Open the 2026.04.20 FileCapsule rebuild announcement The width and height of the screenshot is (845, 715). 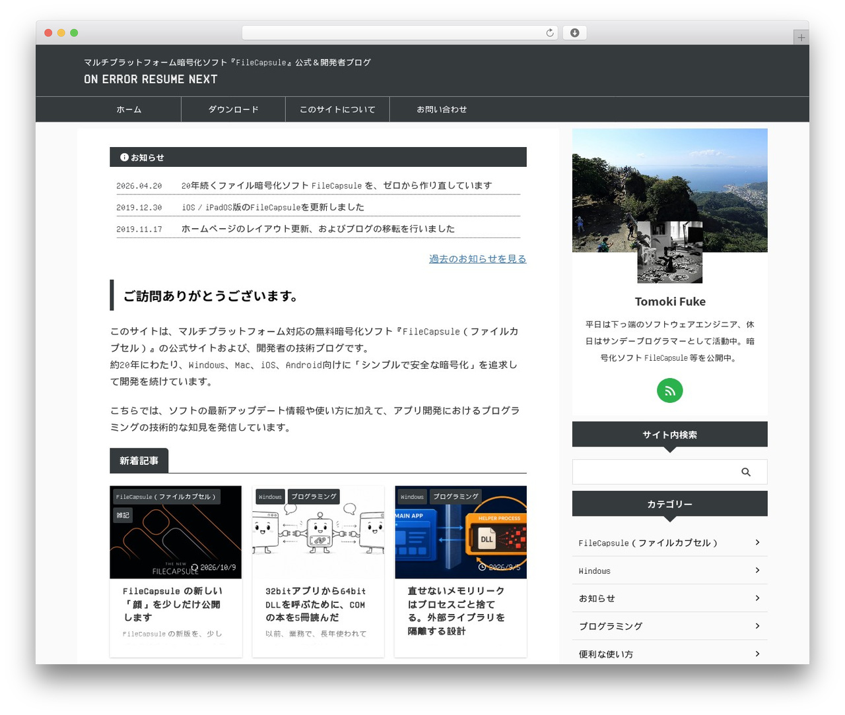pos(337,185)
